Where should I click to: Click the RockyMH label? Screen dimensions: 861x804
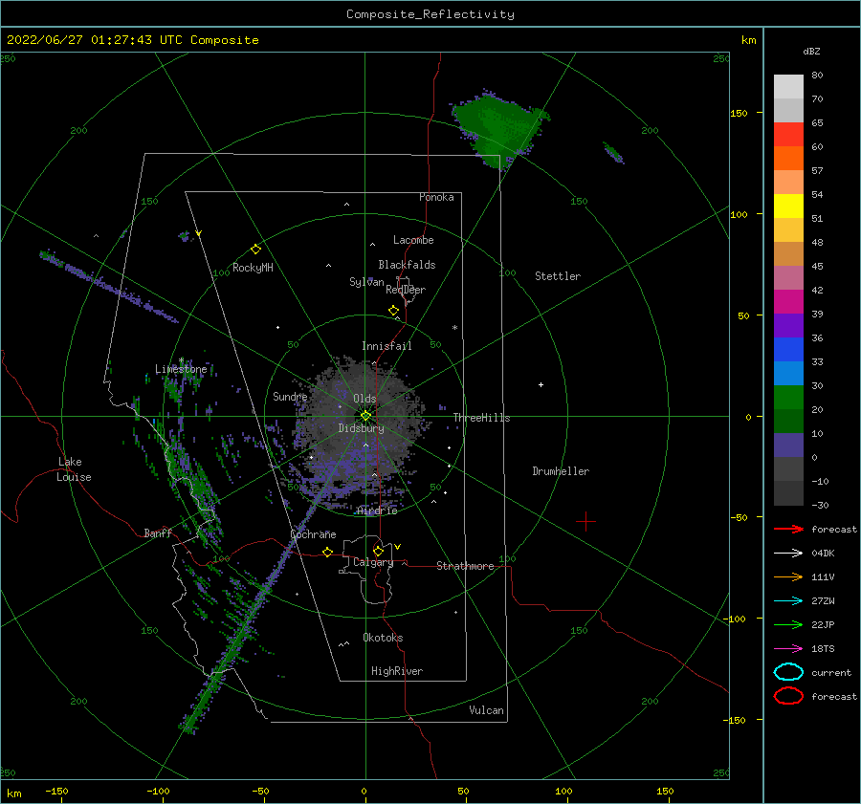(x=253, y=268)
